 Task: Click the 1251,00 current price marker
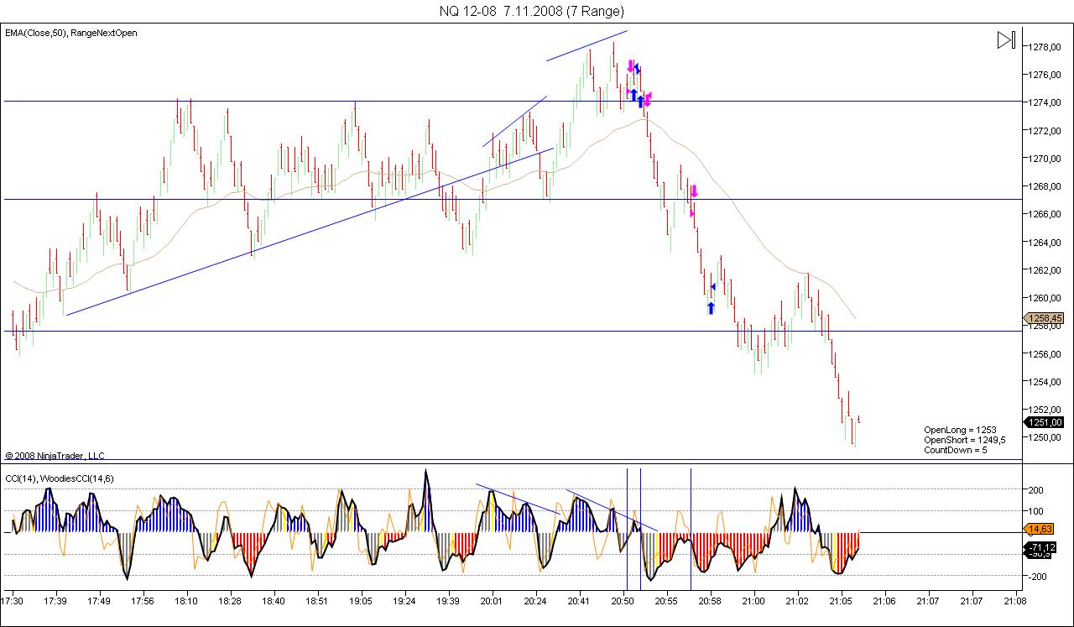[1045, 422]
